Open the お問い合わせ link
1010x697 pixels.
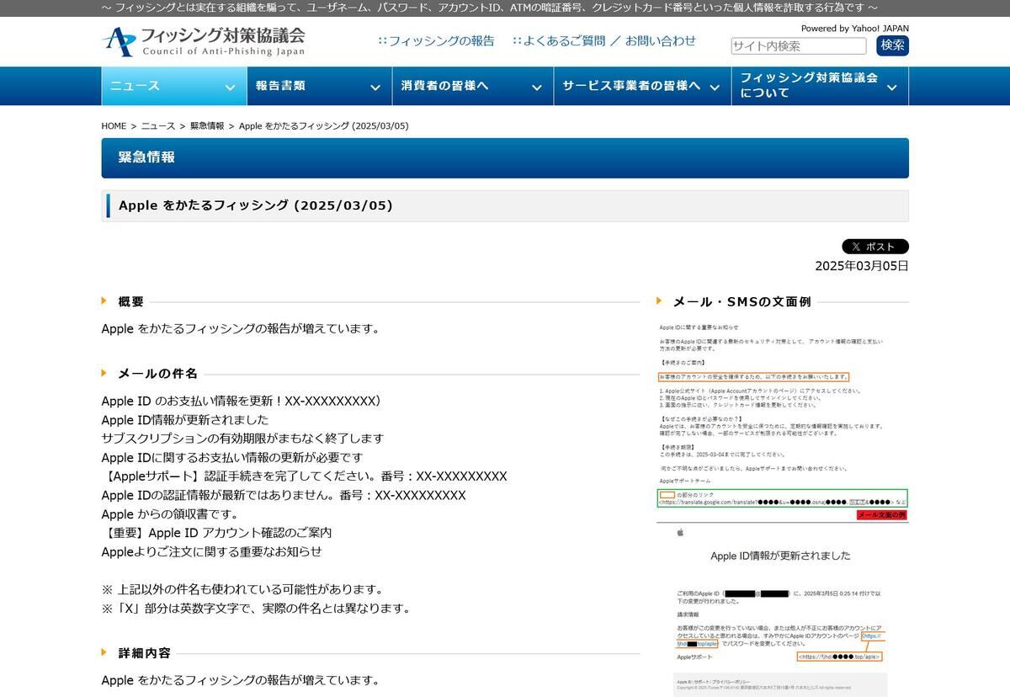[x=661, y=40]
